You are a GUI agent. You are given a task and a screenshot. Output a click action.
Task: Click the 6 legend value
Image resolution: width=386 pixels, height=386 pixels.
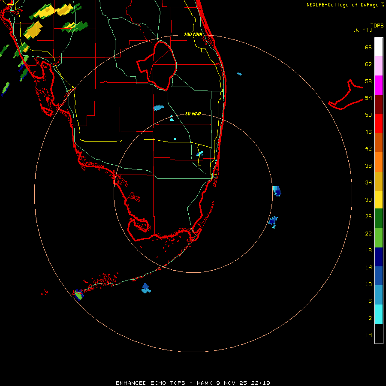pos(370,301)
